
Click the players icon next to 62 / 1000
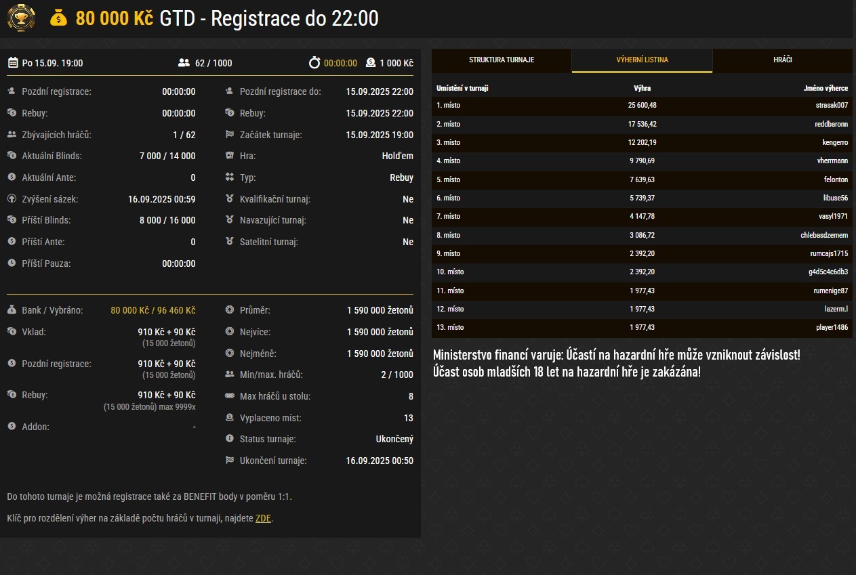tap(184, 63)
